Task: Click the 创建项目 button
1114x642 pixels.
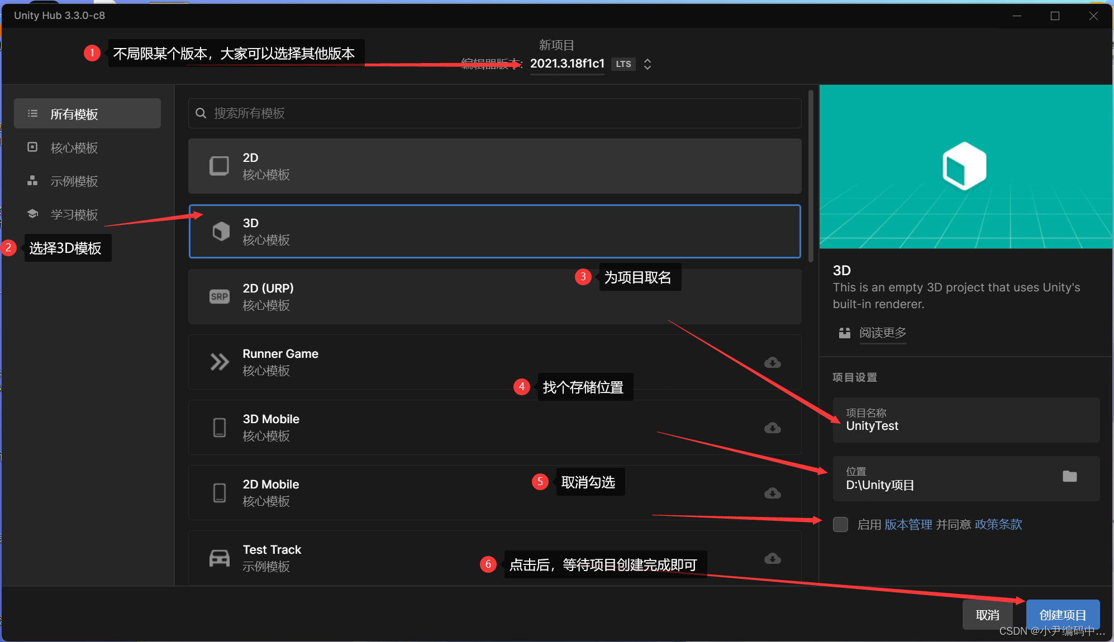Action: pos(1063,615)
